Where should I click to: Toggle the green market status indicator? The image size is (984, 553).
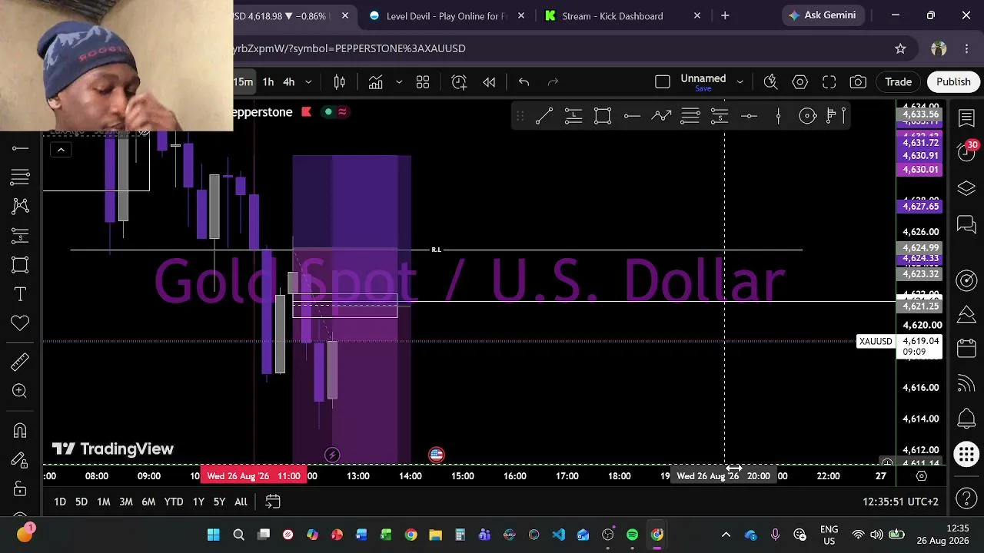[x=328, y=112]
